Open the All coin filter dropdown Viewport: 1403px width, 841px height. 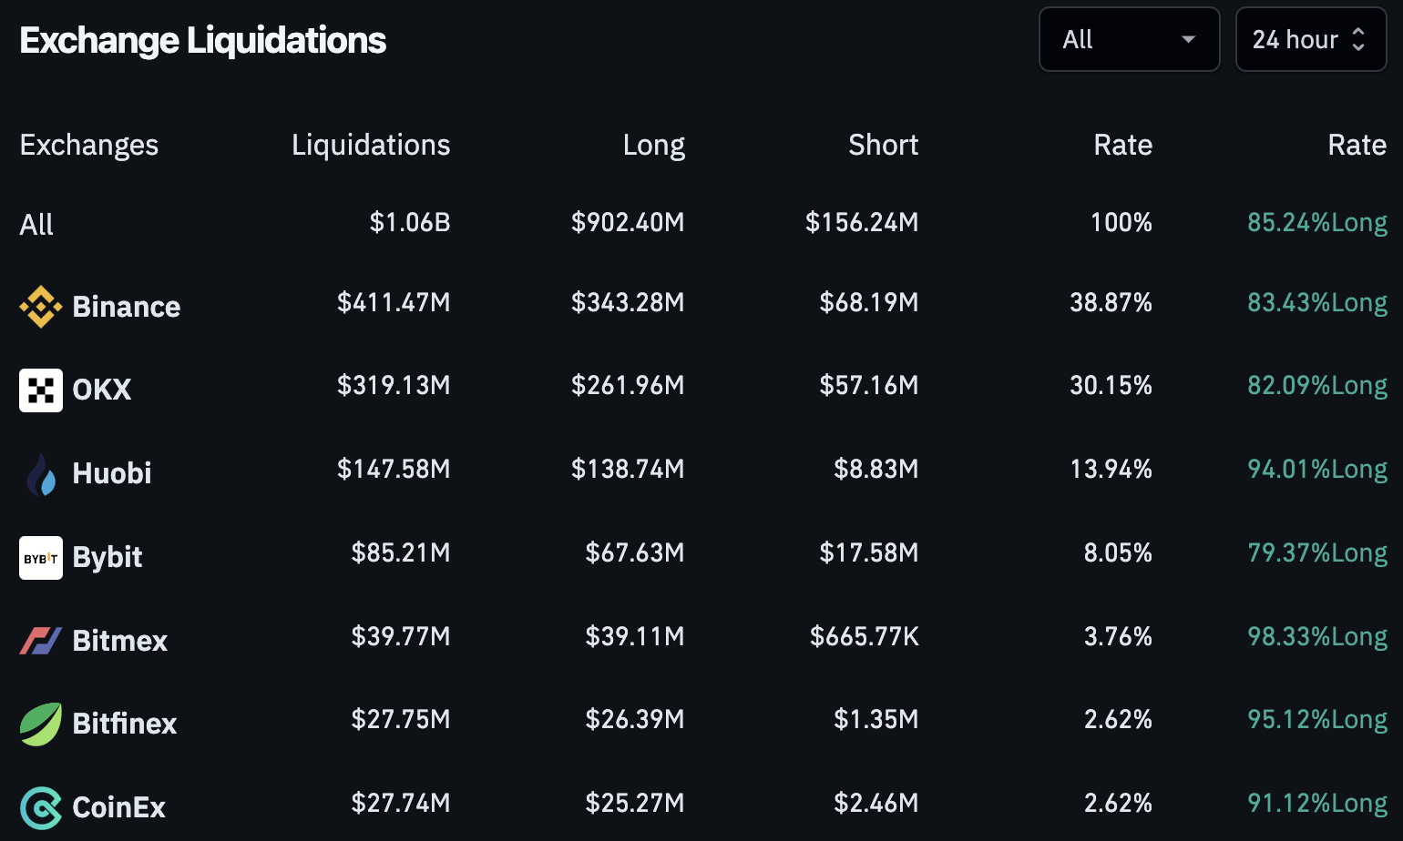[x=1129, y=39]
